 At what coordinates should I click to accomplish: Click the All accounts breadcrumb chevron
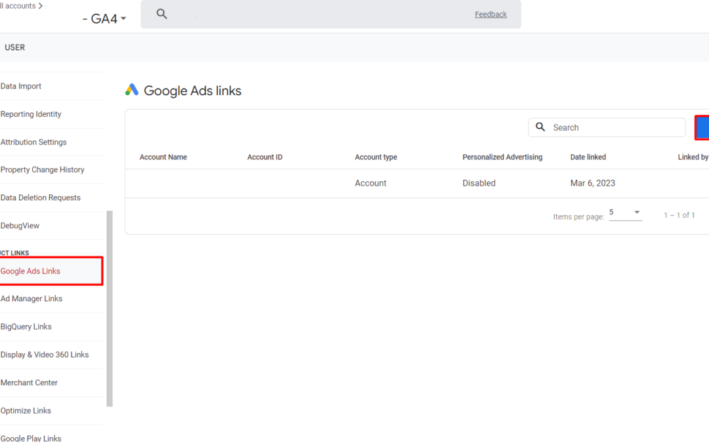pyautogui.click(x=41, y=6)
